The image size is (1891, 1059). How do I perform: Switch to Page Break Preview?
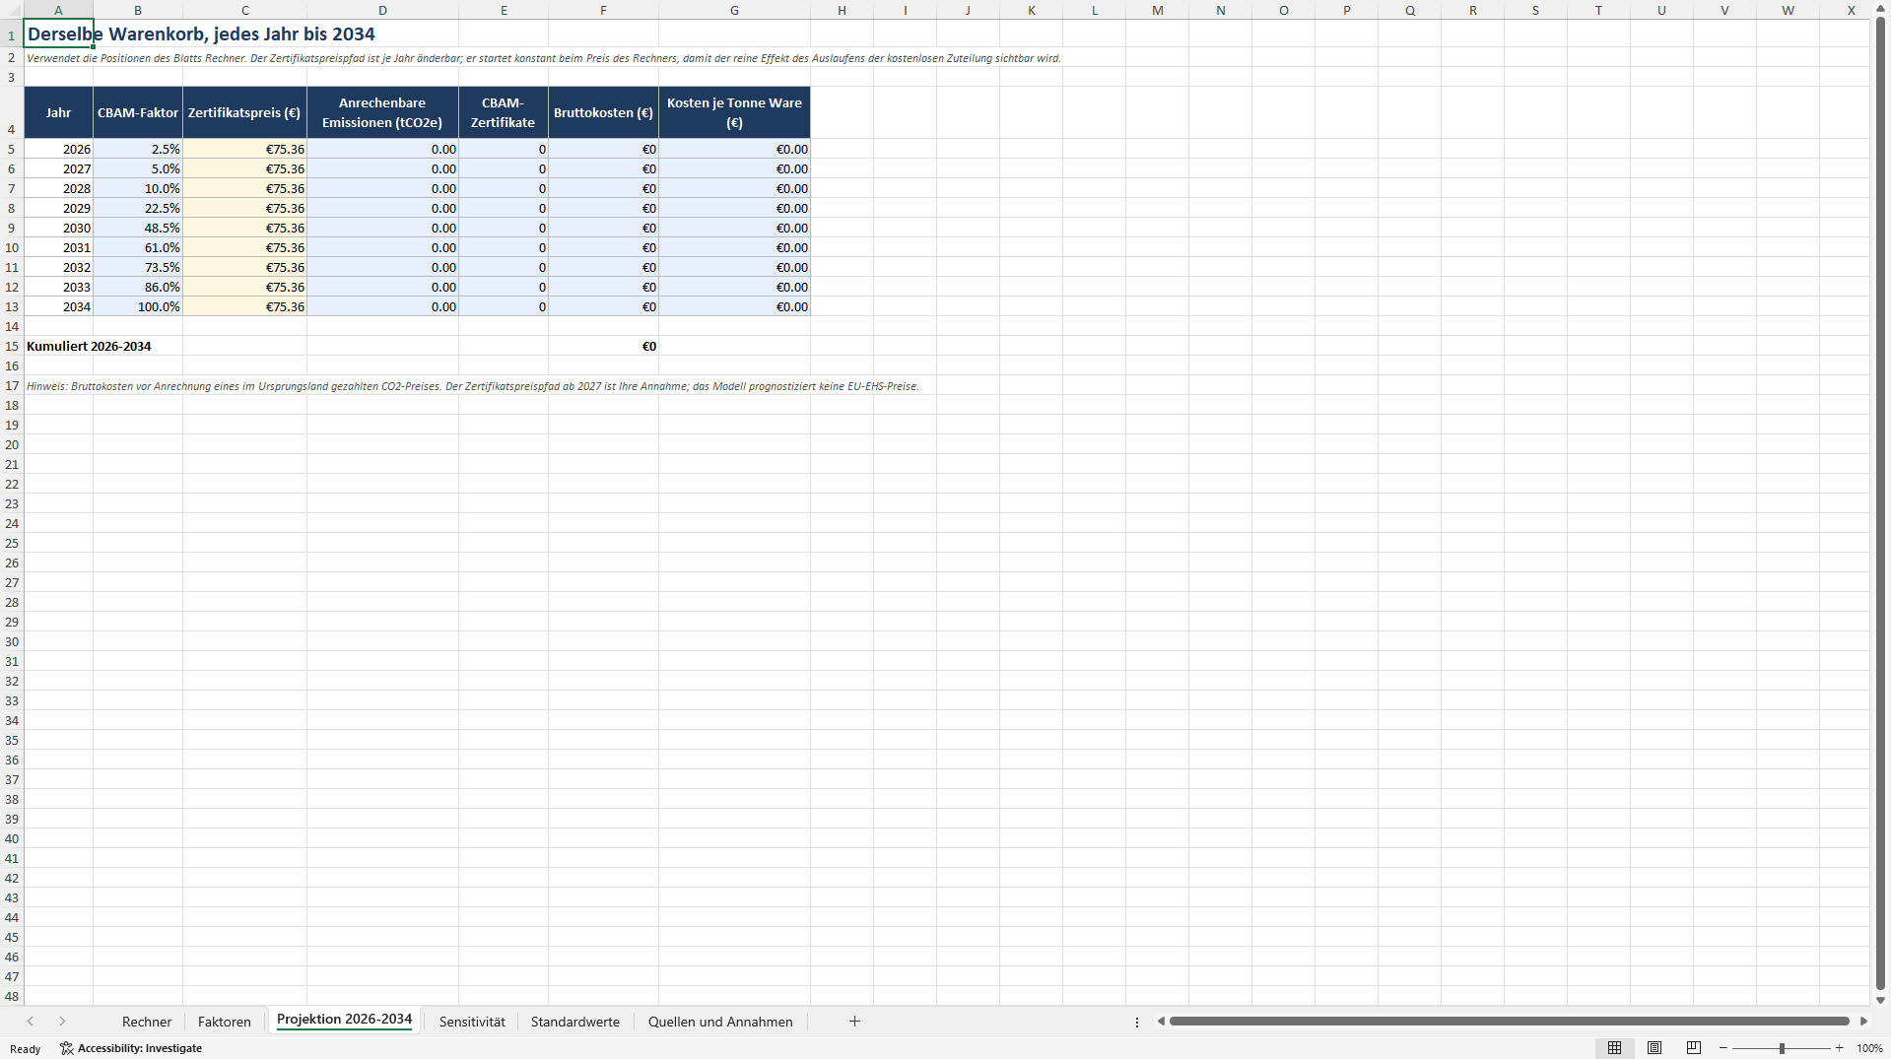tap(1694, 1048)
